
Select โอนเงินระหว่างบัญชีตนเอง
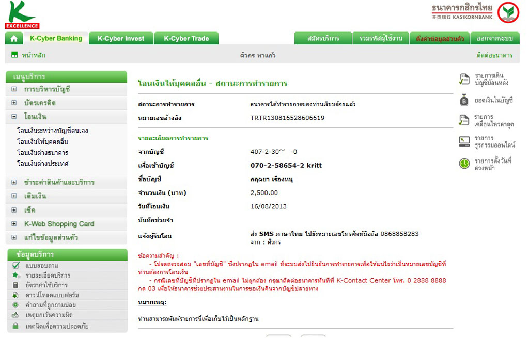[x=52, y=131]
